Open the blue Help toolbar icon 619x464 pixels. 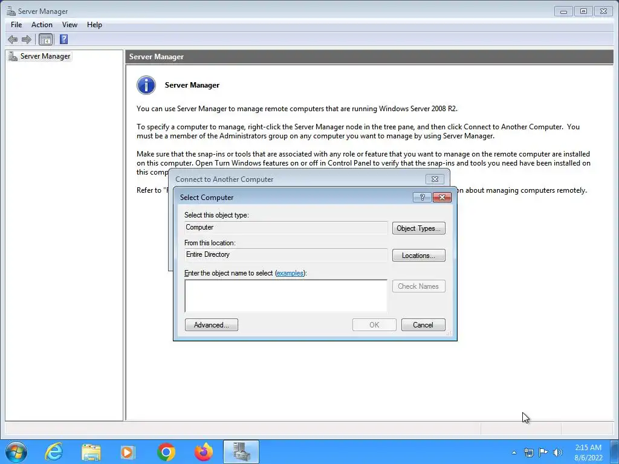point(63,39)
